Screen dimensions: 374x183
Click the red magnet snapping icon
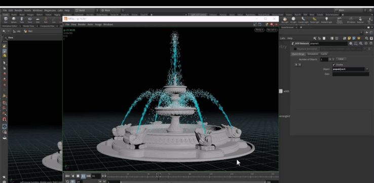pos(4,119)
